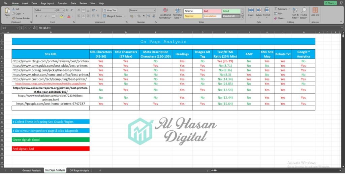Open the Add-ins pane
This screenshot has width=345, height=194.
point(315,12)
